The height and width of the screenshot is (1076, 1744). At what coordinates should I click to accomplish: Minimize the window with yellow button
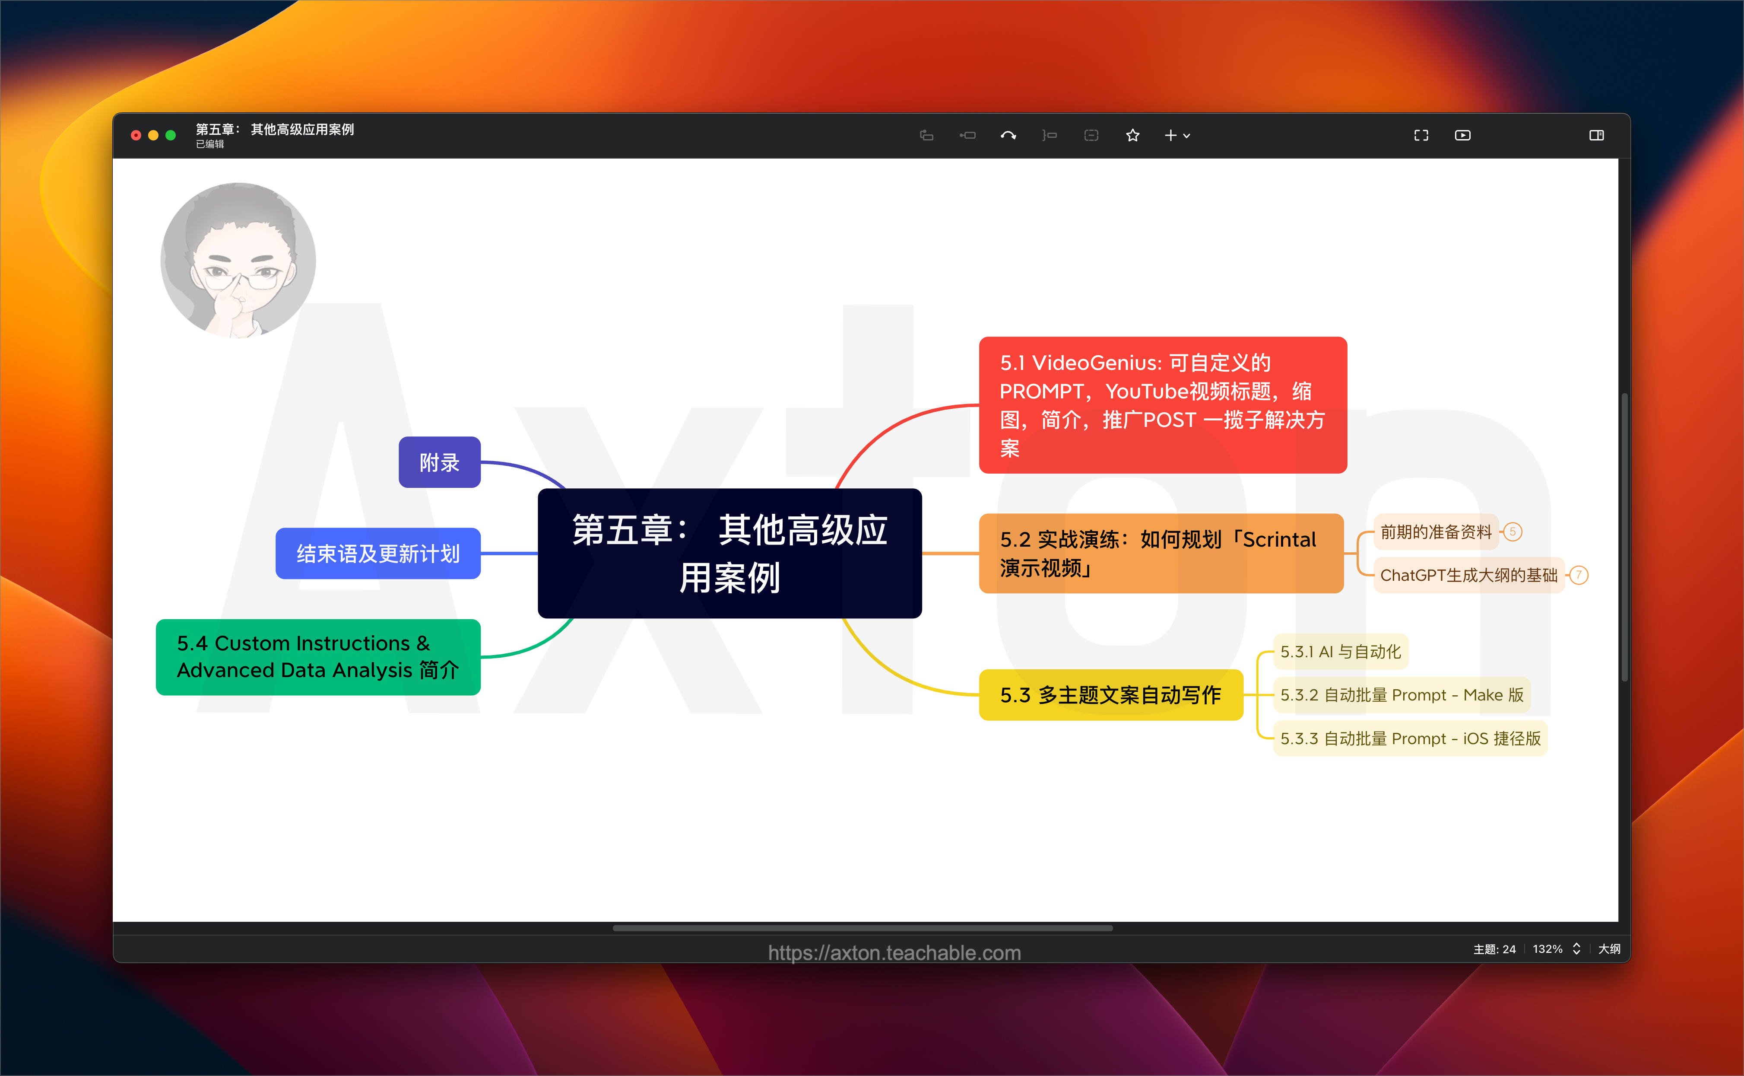point(153,135)
